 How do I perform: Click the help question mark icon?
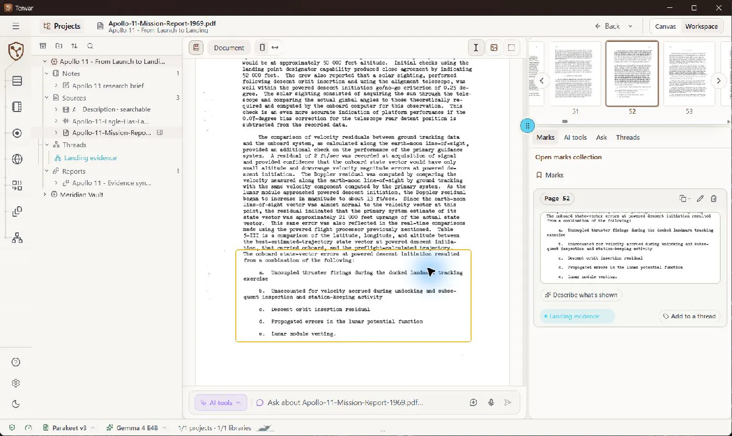point(16,362)
